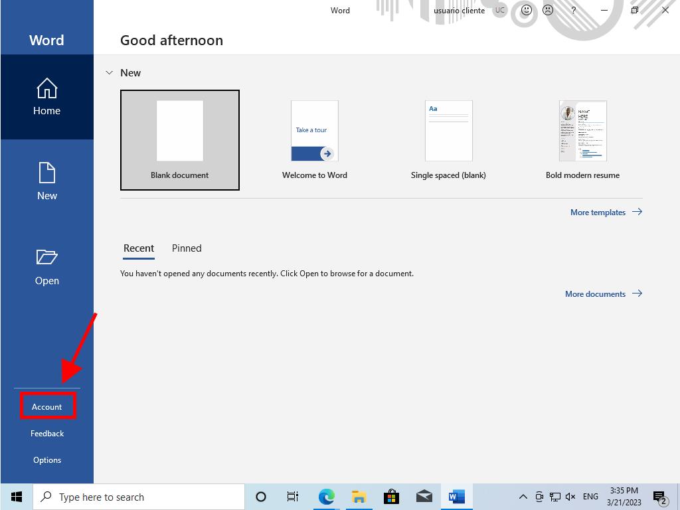680x510 pixels.
Task: Click the UC user avatar icon
Action: click(499, 11)
